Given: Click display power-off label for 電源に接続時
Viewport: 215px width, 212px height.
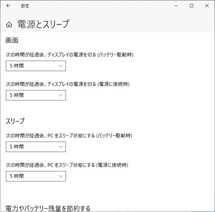Looking at the screenshot, I should (x=68, y=84).
